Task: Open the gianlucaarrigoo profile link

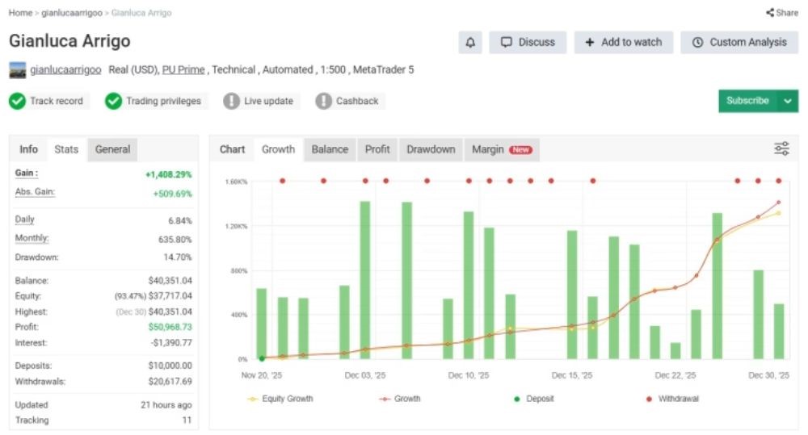Action: [65, 69]
